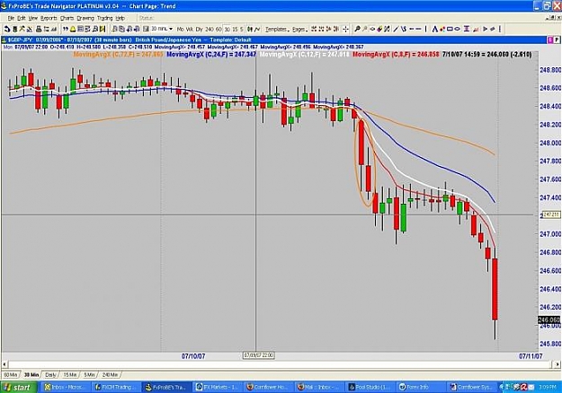562x393 pixels.
Task: Open the Reports menu
Action: click(49, 18)
